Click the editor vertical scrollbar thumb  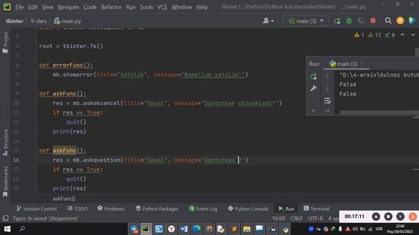417,52
